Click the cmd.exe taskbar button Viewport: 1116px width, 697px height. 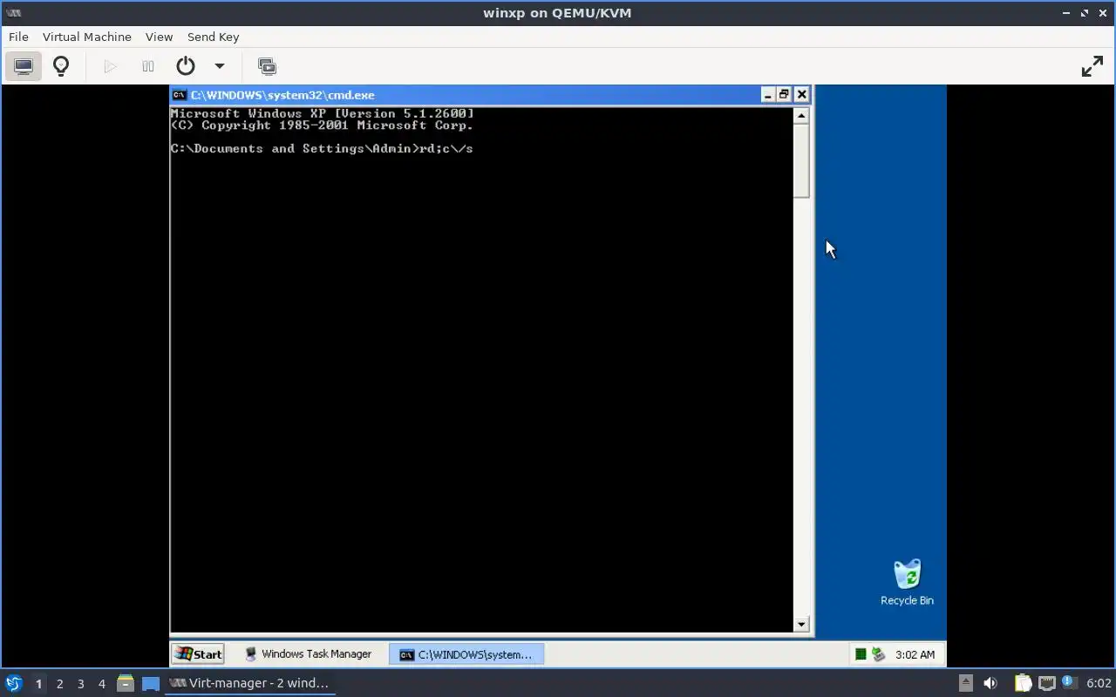(466, 654)
